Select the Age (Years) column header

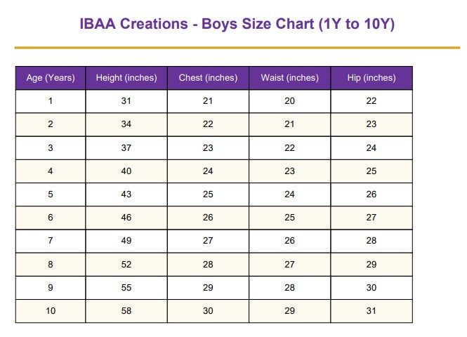51,78
